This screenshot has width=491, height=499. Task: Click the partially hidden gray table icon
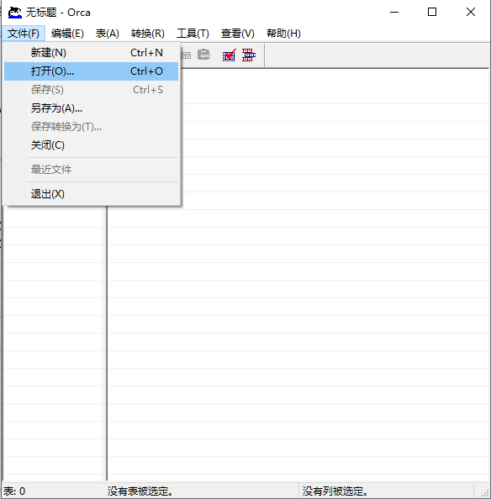click(x=186, y=55)
